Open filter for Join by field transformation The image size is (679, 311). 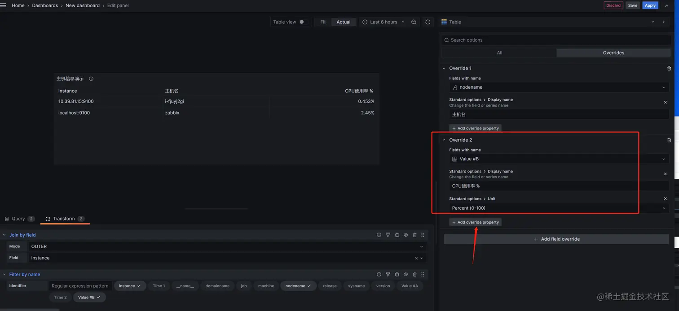(x=388, y=235)
